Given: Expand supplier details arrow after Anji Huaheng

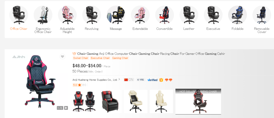Looking at the screenshot, I should pos(119,79).
